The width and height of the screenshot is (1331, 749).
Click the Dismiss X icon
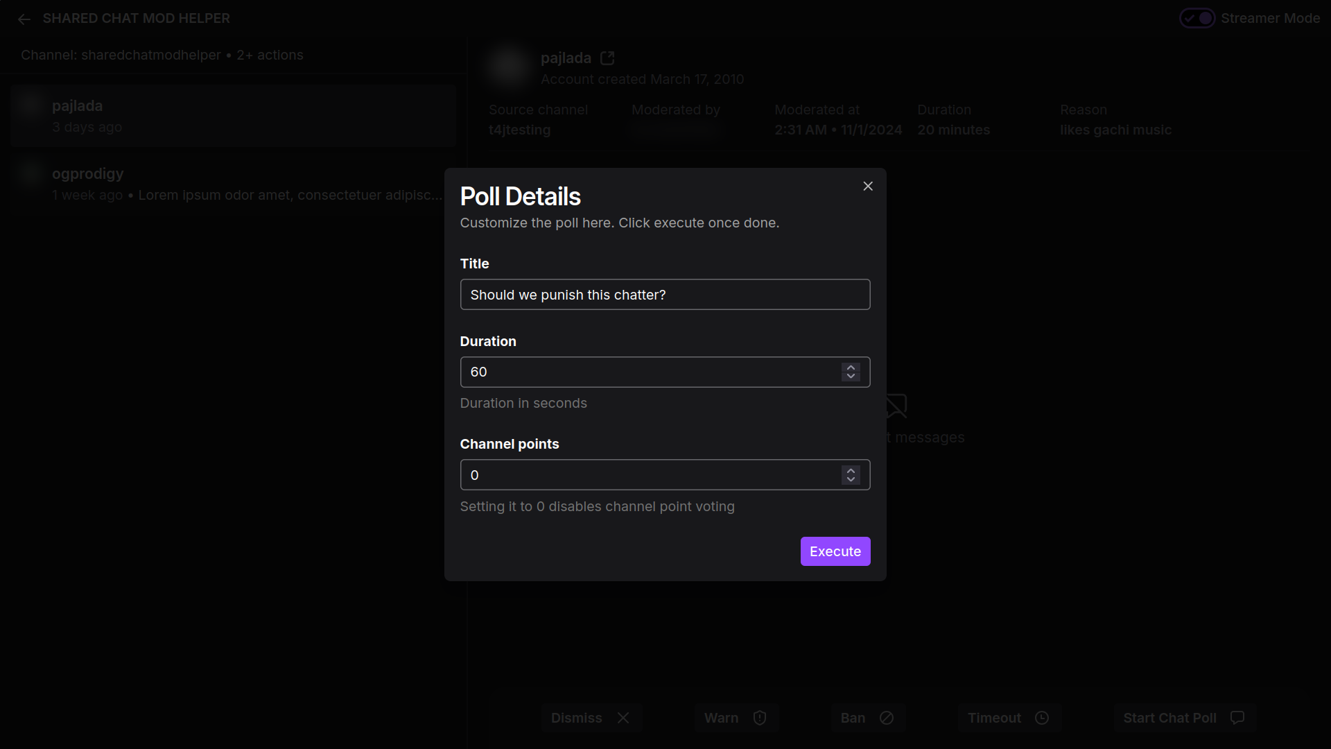(623, 718)
